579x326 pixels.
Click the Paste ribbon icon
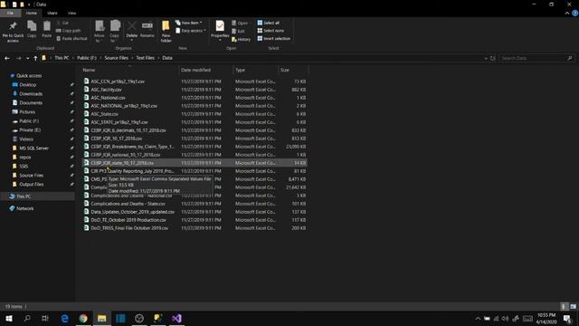[46, 29]
